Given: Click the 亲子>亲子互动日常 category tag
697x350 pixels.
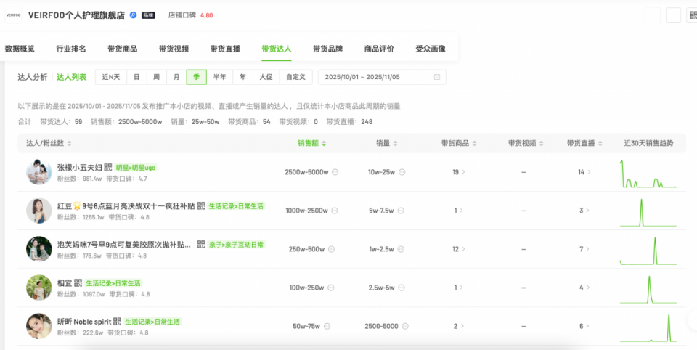Looking at the screenshot, I should [x=236, y=244].
